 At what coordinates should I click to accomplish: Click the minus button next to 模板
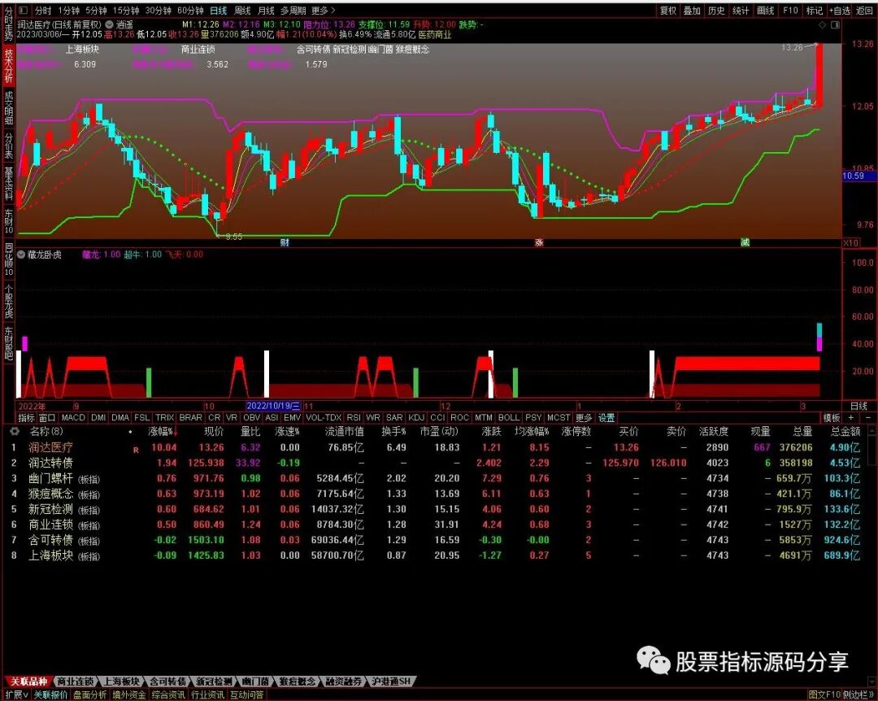pyautogui.click(x=868, y=417)
